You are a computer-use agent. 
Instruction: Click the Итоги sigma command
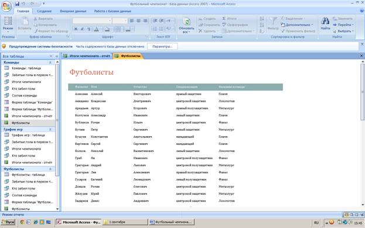coord(229,18)
